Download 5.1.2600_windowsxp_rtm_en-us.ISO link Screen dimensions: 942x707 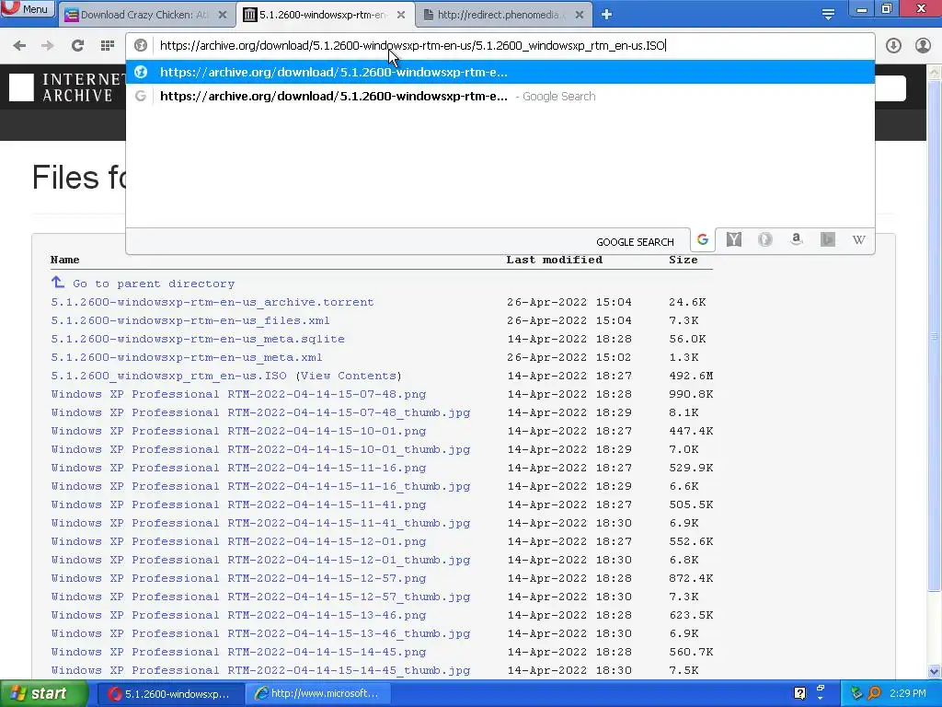click(x=169, y=376)
